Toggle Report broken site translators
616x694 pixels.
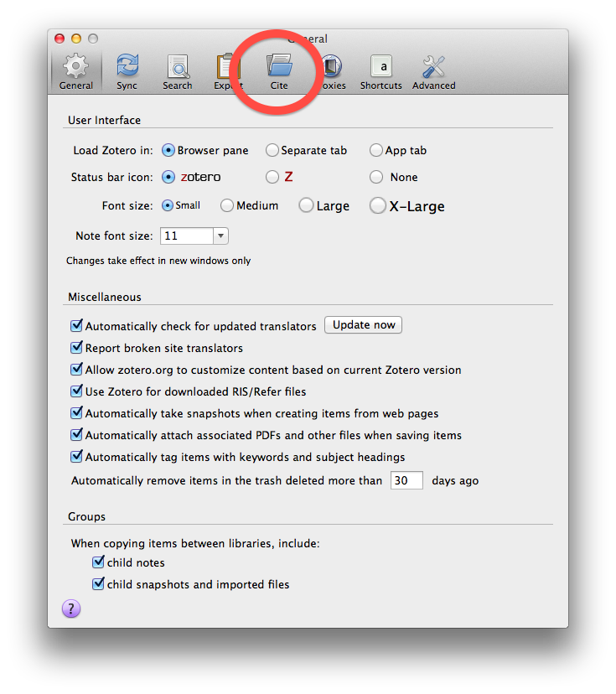coord(76,347)
